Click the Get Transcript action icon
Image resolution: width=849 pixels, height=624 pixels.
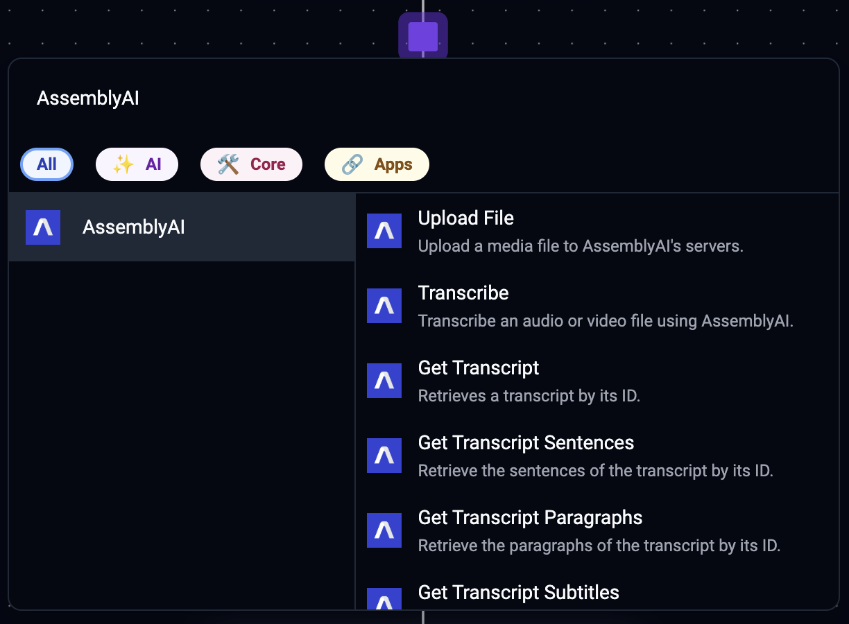click(x=384, y=381)
